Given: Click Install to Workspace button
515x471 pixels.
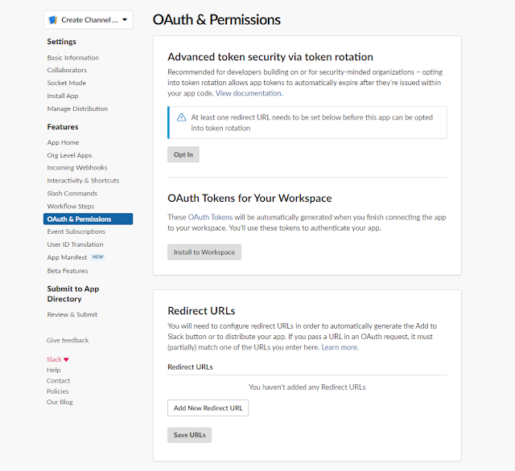Looking at the screenshot, I should (204, 252).
